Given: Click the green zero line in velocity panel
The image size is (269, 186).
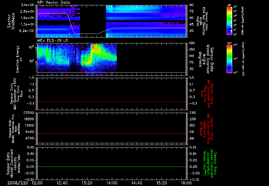Looking at the screenshot, I should point(112,167).
